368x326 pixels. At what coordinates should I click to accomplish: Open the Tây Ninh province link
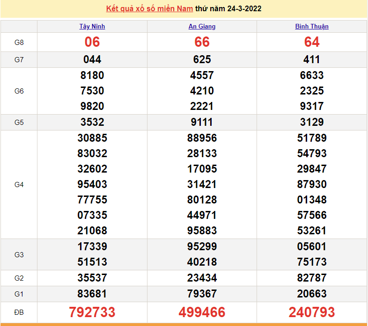click(x=92, y=27)
